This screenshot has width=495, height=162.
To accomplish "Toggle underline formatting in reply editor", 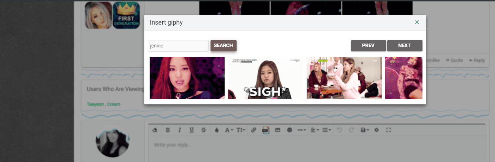I will (x=192, y=130).
